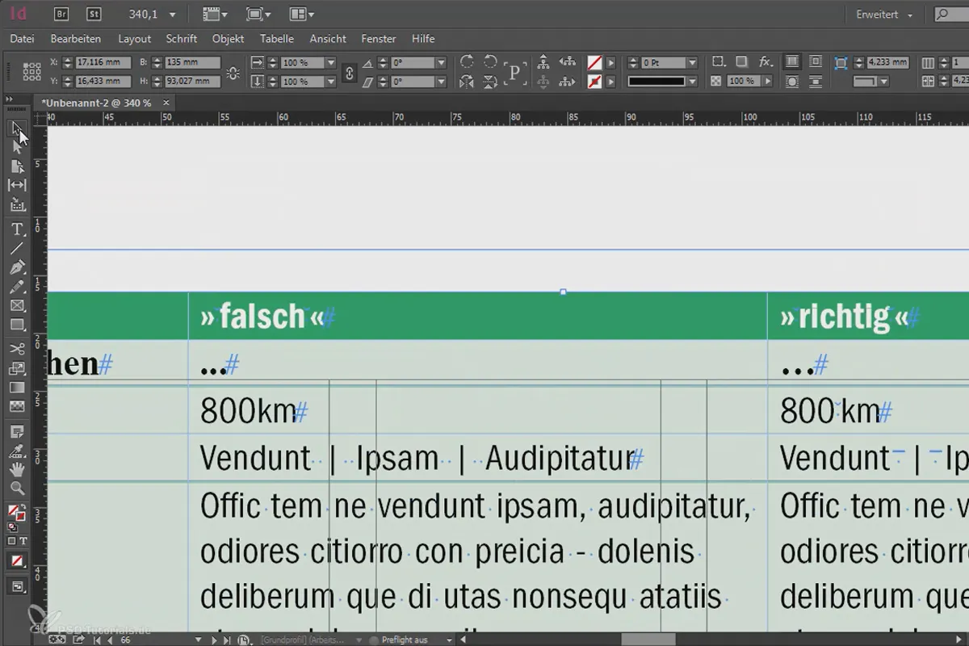Click the select container icon

(x=543, y=62)
